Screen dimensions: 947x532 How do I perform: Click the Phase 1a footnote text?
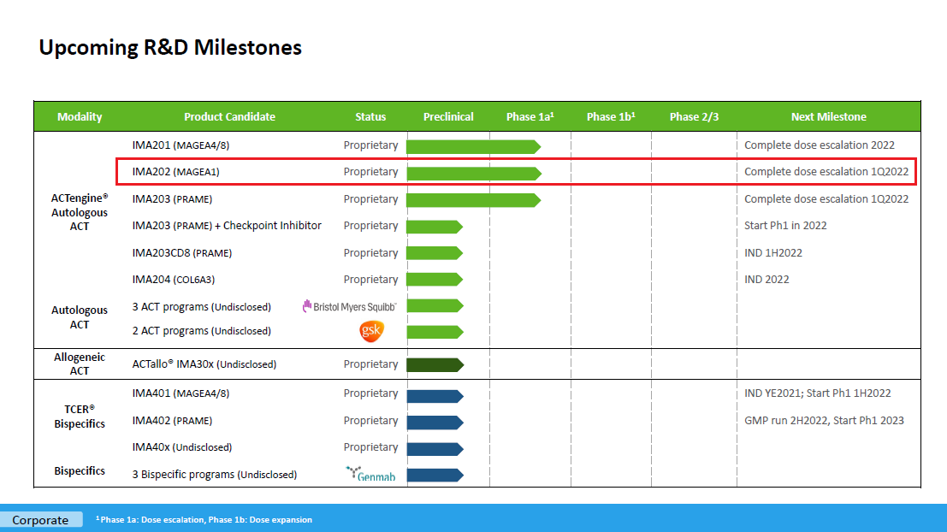[206, 520]
